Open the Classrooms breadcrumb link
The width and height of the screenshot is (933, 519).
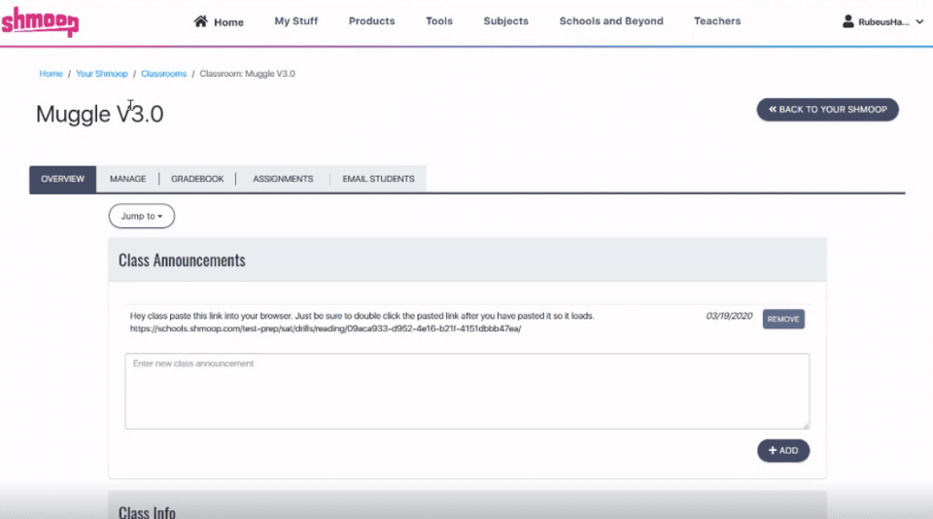[163, 74]
